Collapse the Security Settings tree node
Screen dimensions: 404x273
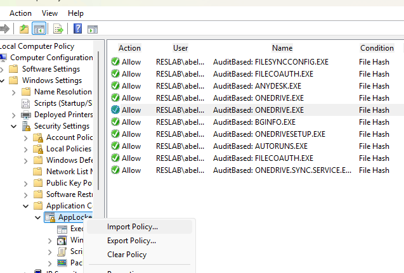pos(14,127)
